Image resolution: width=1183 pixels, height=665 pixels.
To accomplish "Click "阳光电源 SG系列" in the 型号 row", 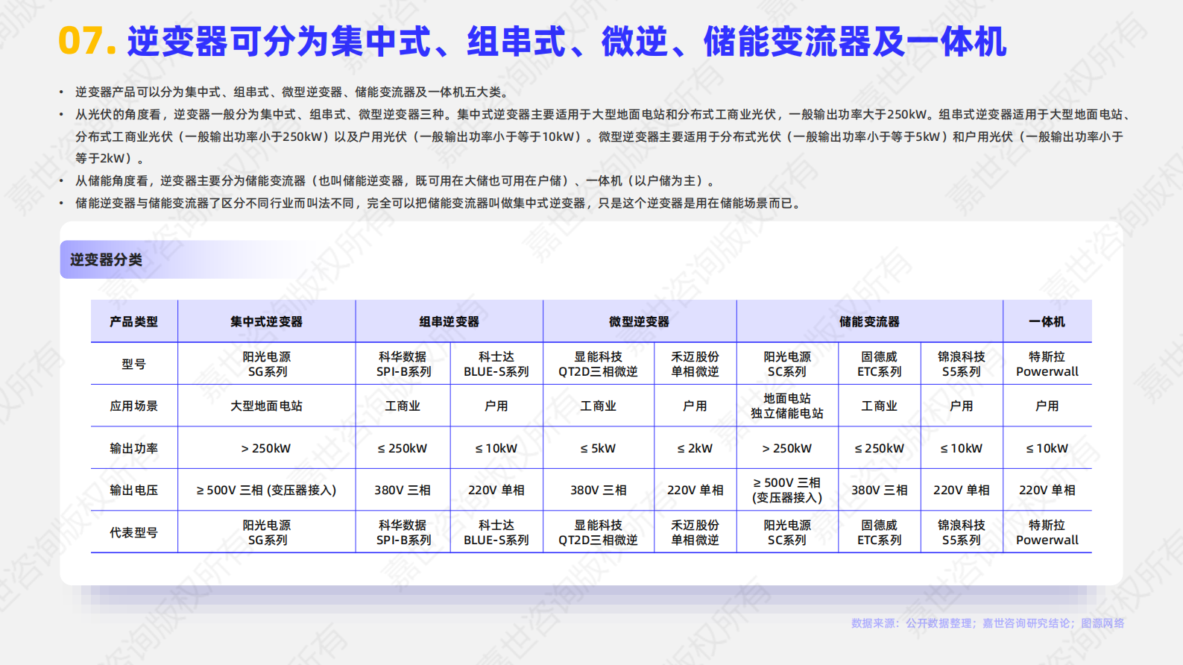I will click(x=267, y=365).
